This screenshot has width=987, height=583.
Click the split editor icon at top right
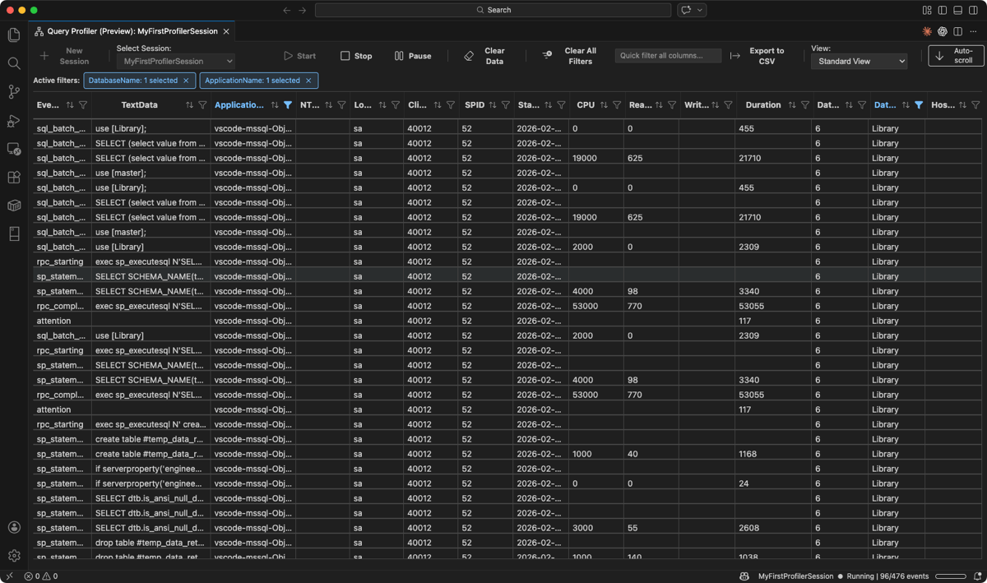tap(957, 30)
